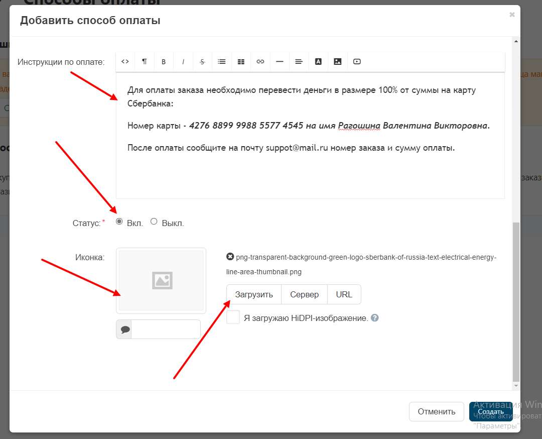The width and height of the screenshot is (542, 439).
Task: Click the word Сбербанка: in the editor
Action: 151,103
